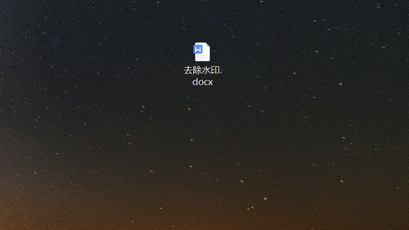Click the 去除水印 text line of the label
The image size is (409, 230).
[202, 70]
